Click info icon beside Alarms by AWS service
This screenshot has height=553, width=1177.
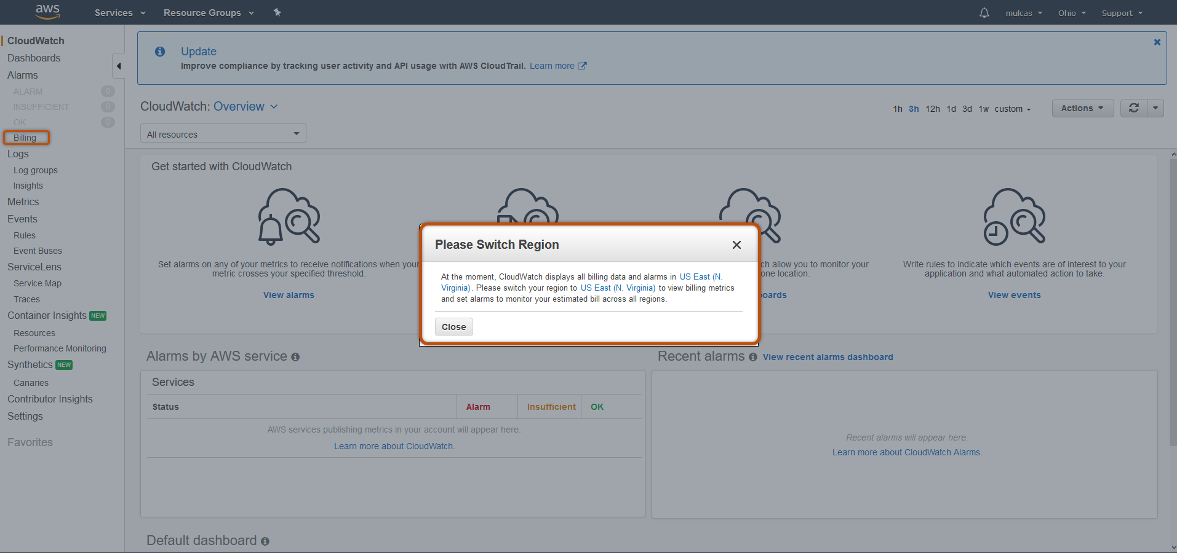point(295,357)
